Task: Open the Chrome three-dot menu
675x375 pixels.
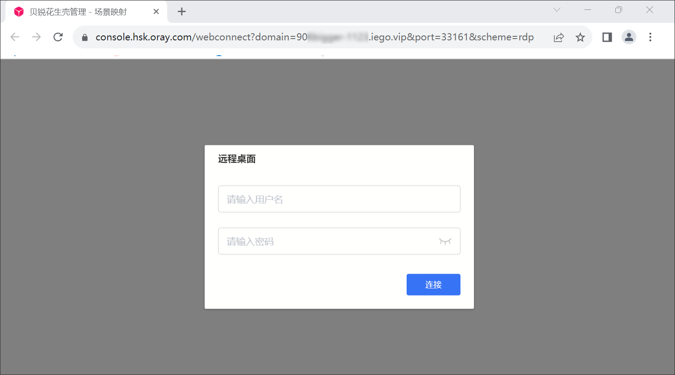Action: 650,37
